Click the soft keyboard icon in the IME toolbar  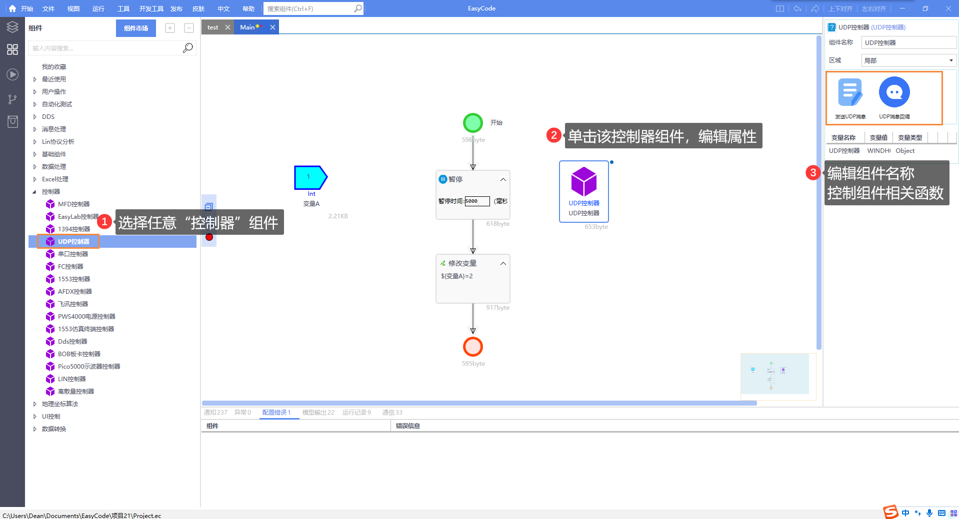pos(941,513)
